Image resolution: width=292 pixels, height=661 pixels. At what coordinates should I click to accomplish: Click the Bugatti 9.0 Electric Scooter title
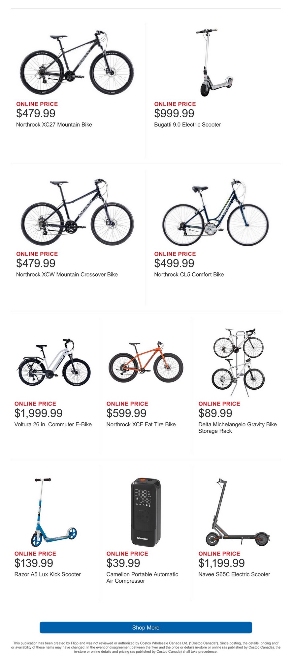pyautogui.click(x=187, y=125)
